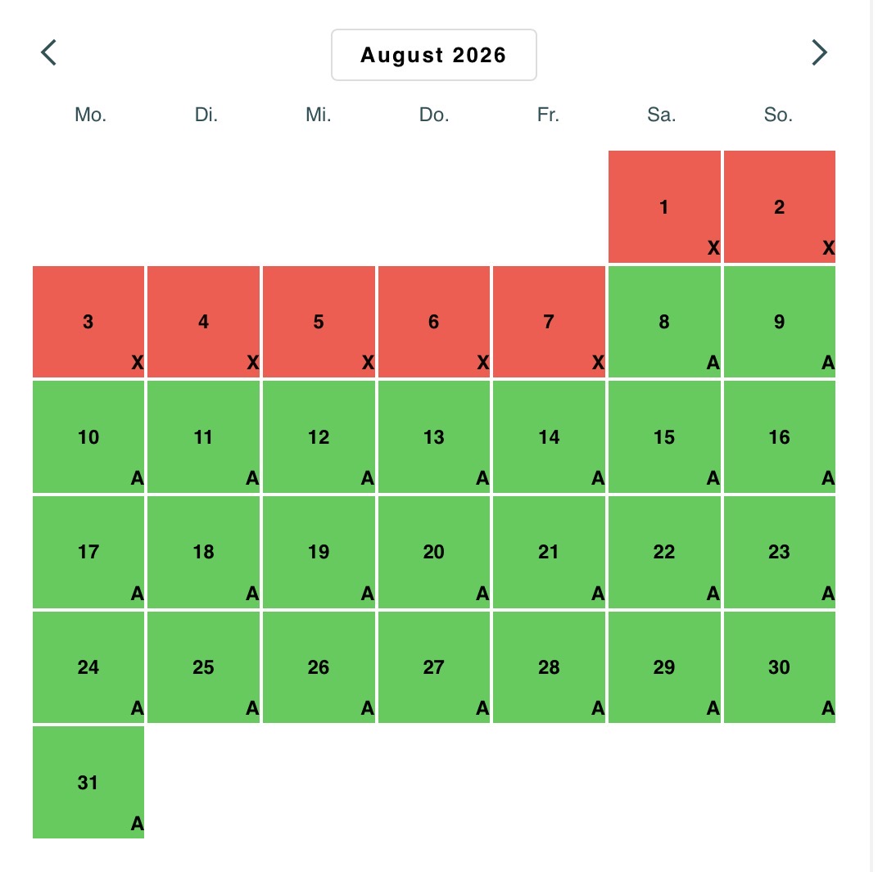Viewport: 878px width, 872px height.
Task: Select unavailable date August 1
Action: pos(664,207)
